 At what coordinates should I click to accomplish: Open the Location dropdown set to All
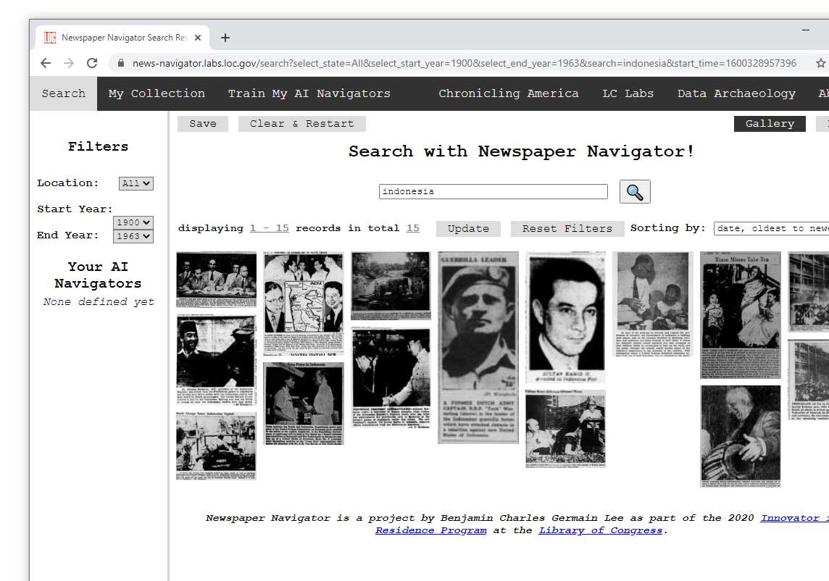(136, 183)
